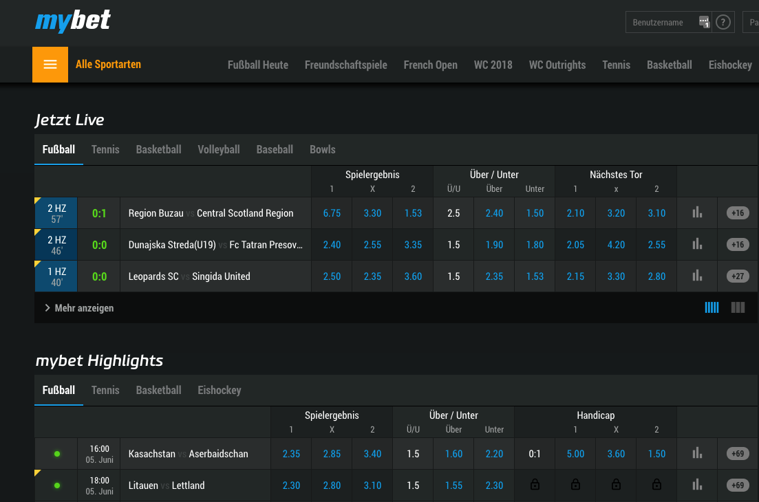
Task: Click first locked handicap icon for Litauen
Action: click(x=535, y=485)
